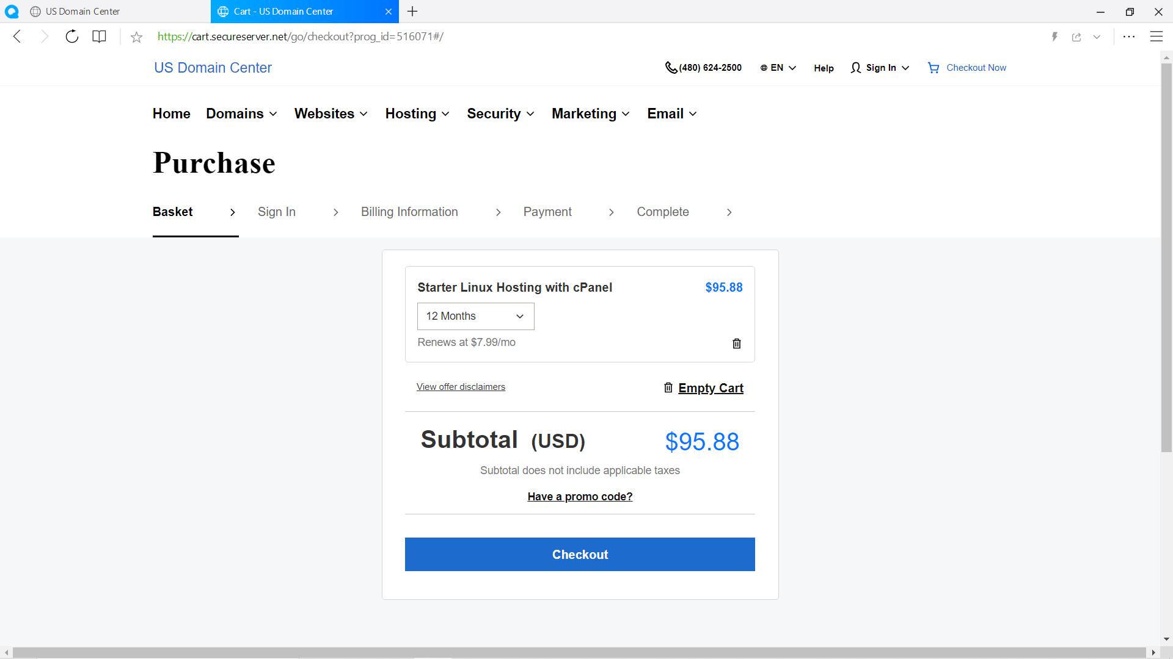Open new tab with plus icon
Viewport: 1173px width, 659px height.
point(412,12)
